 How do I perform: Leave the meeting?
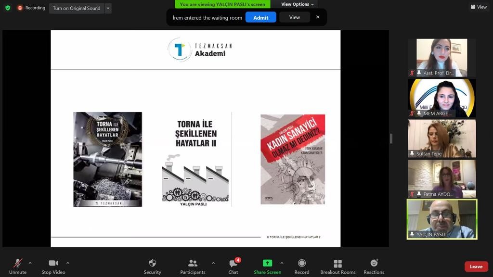tap(476, 266)
